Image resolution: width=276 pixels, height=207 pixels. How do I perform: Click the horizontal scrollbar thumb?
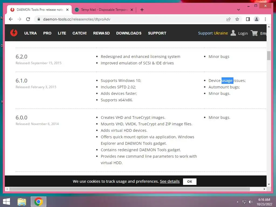[130, 189]
